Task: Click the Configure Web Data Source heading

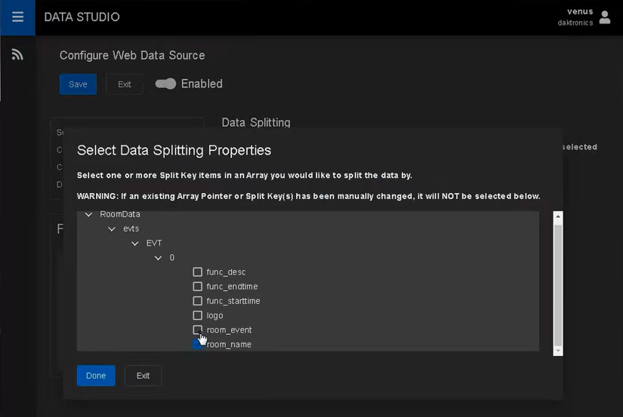Action: (x=132, y=55)
